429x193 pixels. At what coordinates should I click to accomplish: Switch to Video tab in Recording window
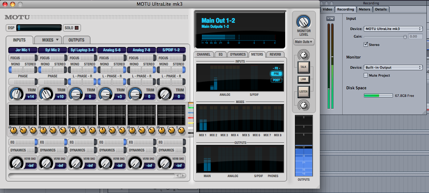click(x=327, y=9)
